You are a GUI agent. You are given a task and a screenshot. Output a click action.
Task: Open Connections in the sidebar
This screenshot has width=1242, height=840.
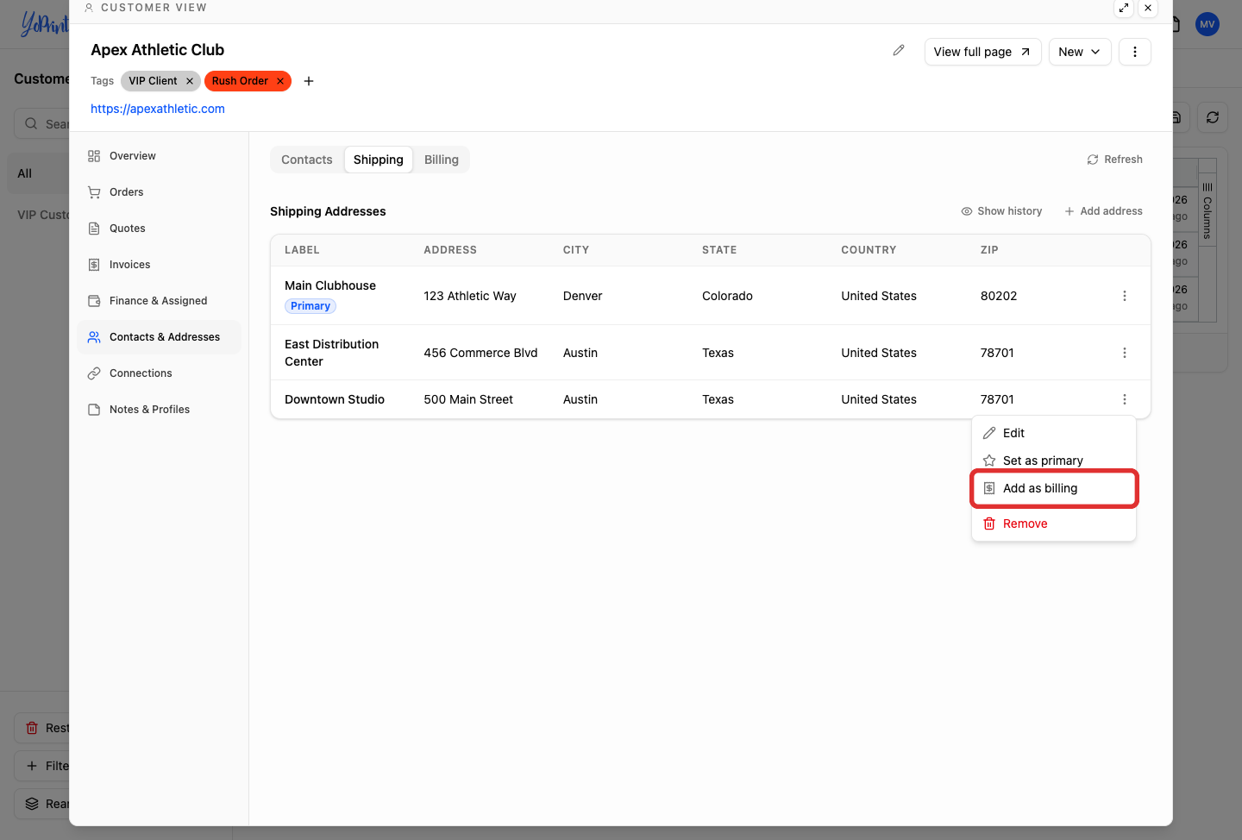tap(159, 373)
